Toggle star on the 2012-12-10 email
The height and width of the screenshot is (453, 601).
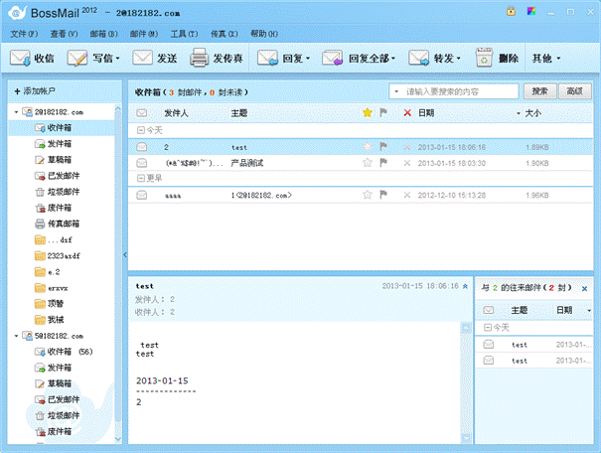click(368, 195)
